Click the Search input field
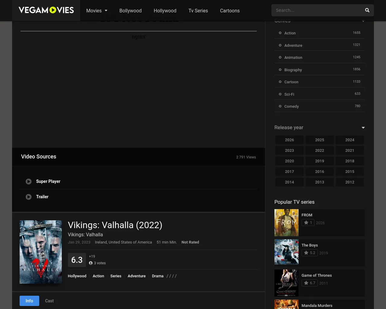The height and width of the screenshot is (309, 386). click(x=317, y=10)
